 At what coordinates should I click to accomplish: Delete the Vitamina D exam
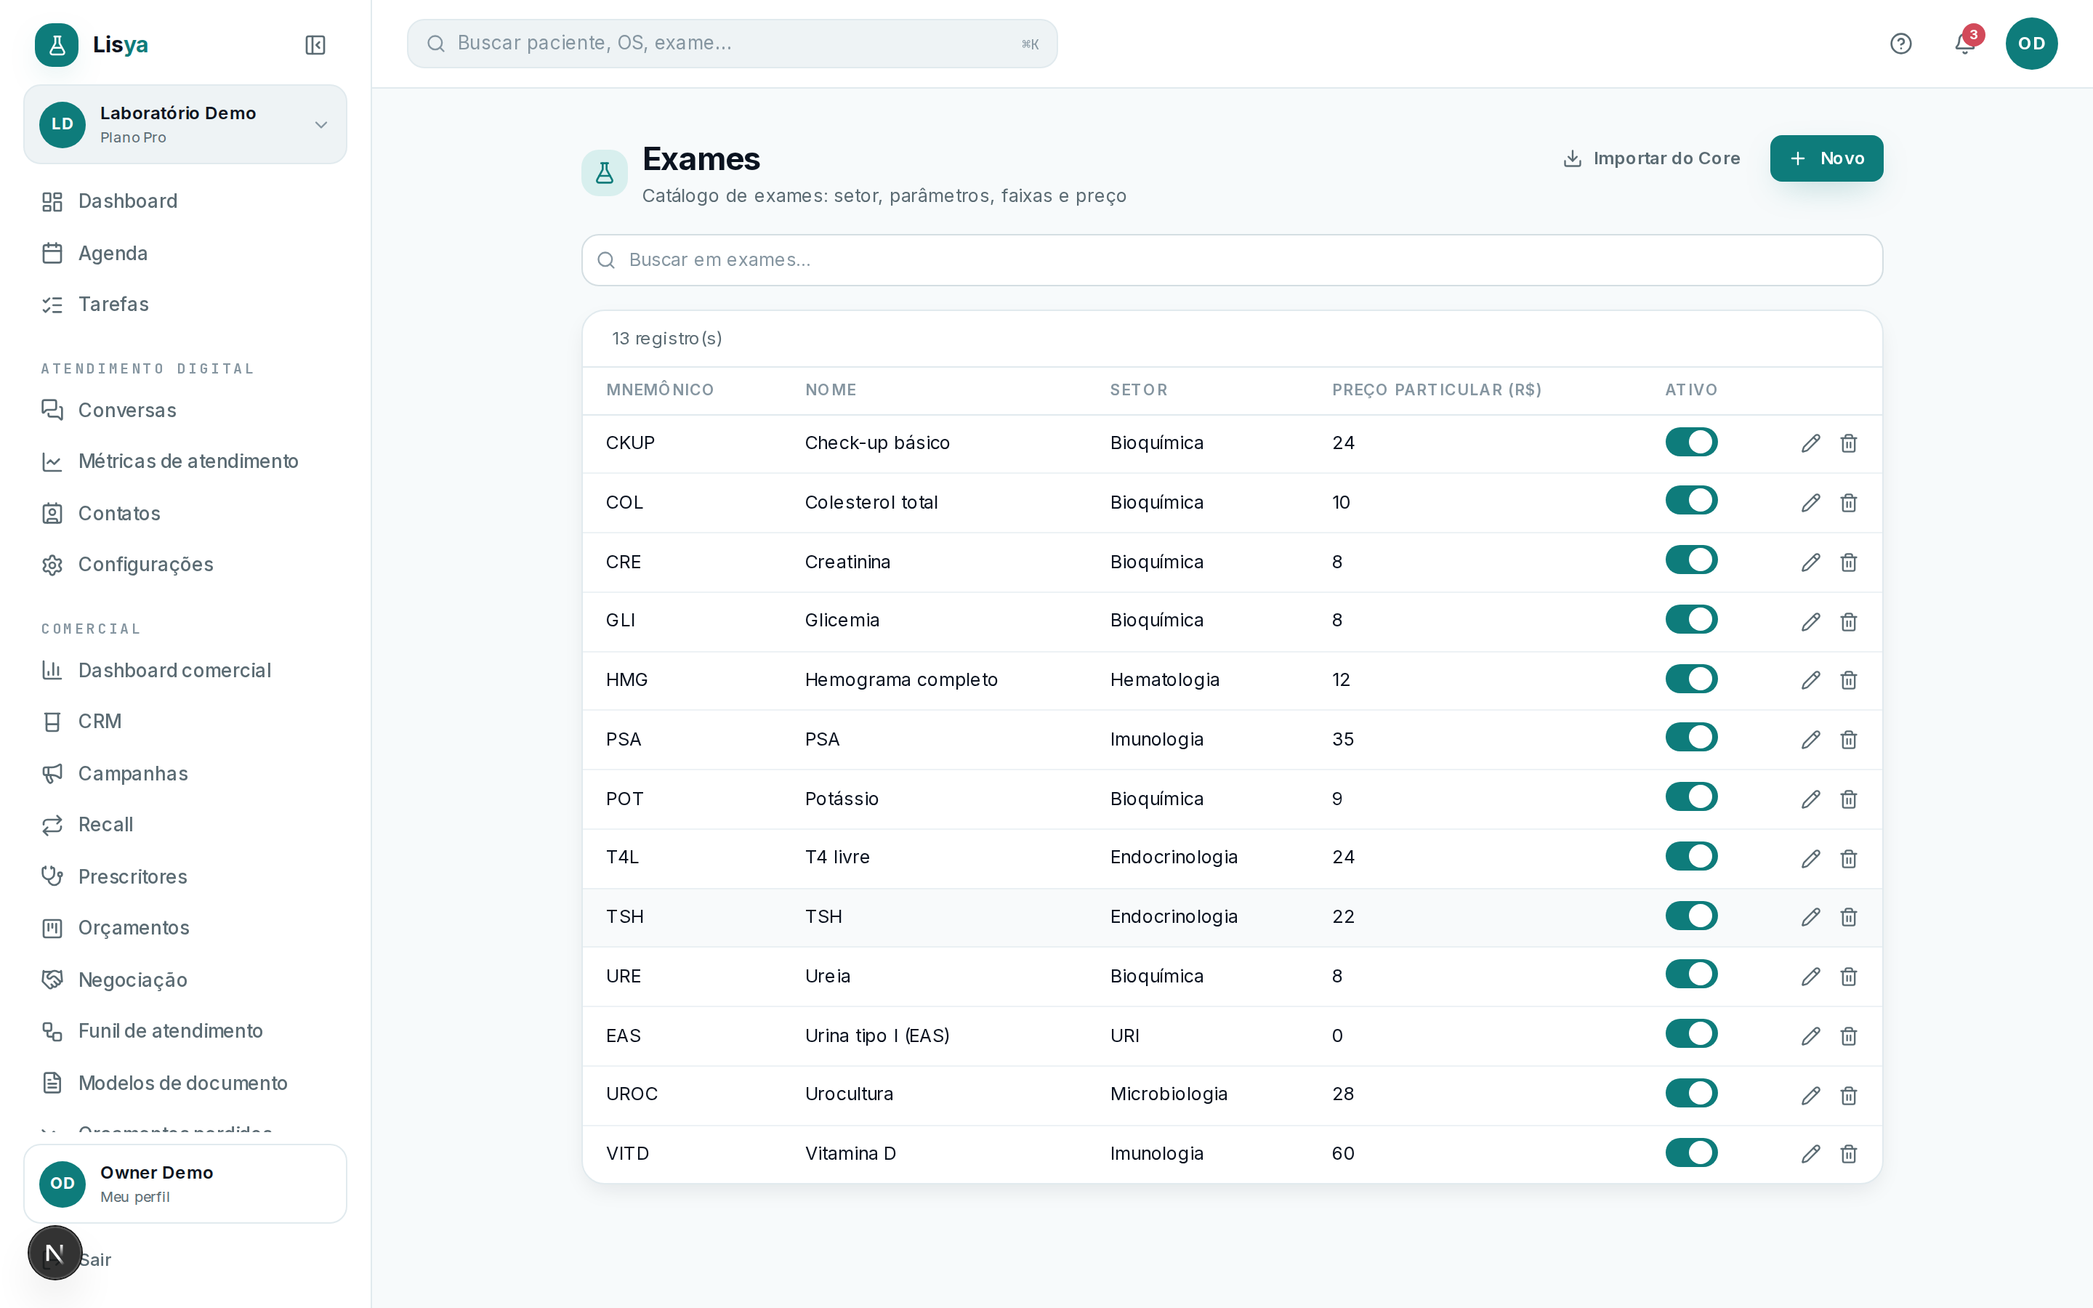pos(1848,1155)
